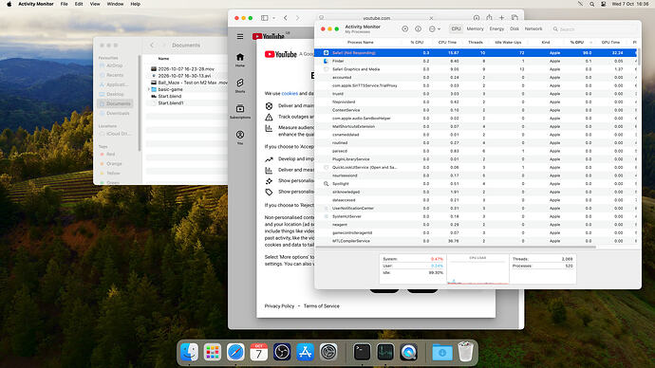Screen dimensions: 655x368
Task: Sort by Idle Wake-Ups column header
Action: pyautogui.click(x=508, y=42)
